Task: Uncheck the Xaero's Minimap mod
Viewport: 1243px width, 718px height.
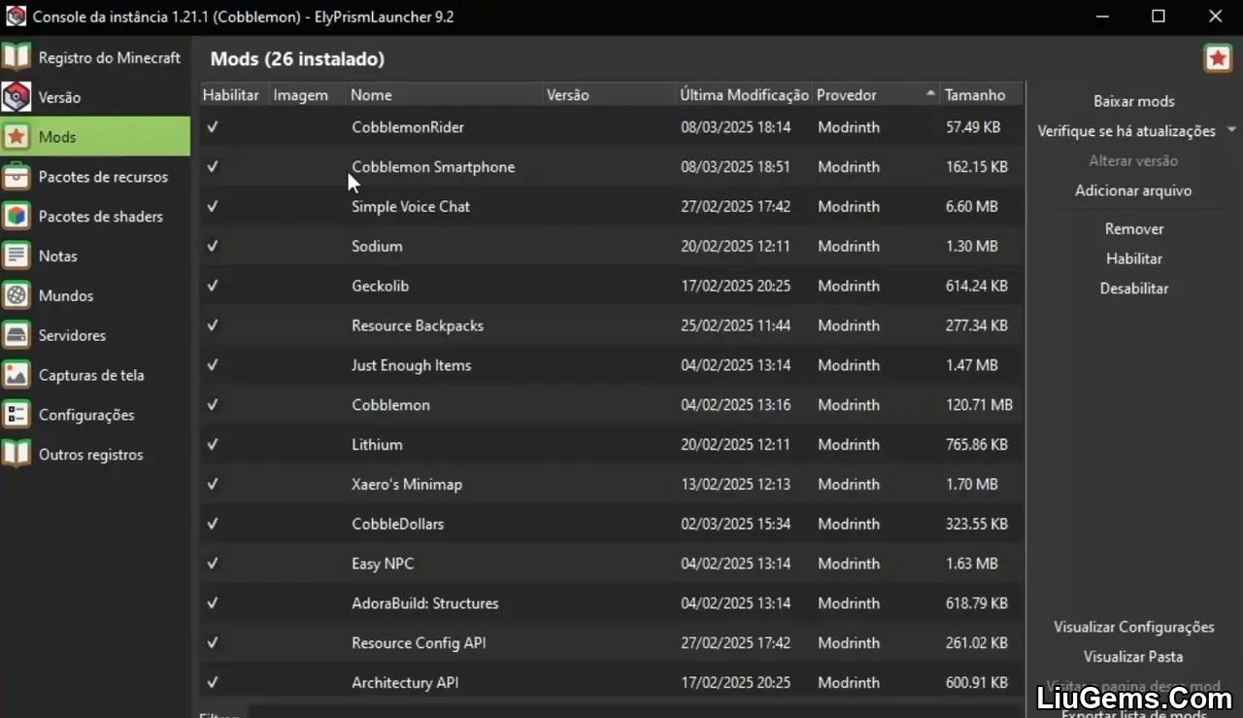Action: (213, 484)
